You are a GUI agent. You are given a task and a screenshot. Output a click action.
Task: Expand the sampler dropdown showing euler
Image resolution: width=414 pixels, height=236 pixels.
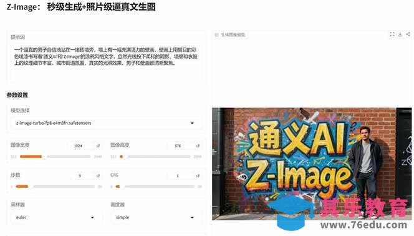(x=55, y=217)
